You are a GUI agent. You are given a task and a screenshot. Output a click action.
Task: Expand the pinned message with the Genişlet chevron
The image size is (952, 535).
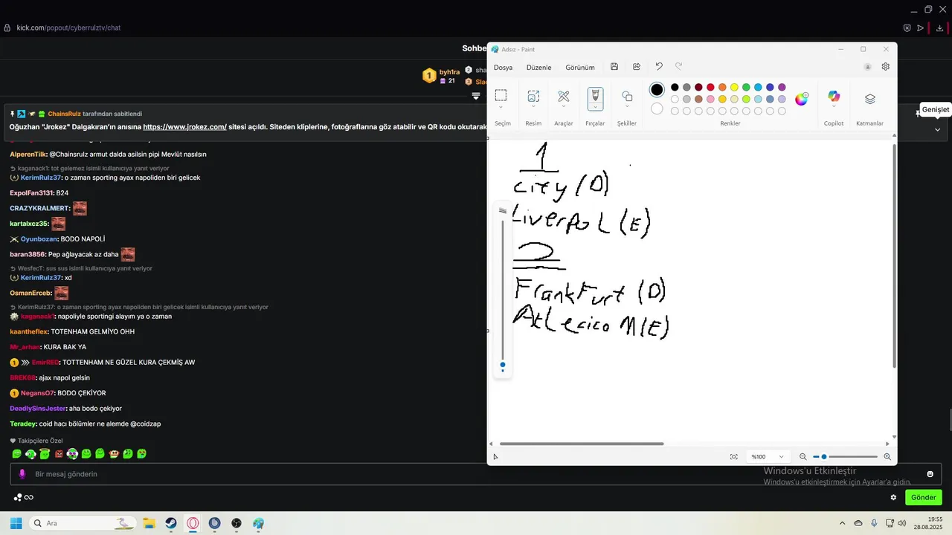[x=937, y=129]
